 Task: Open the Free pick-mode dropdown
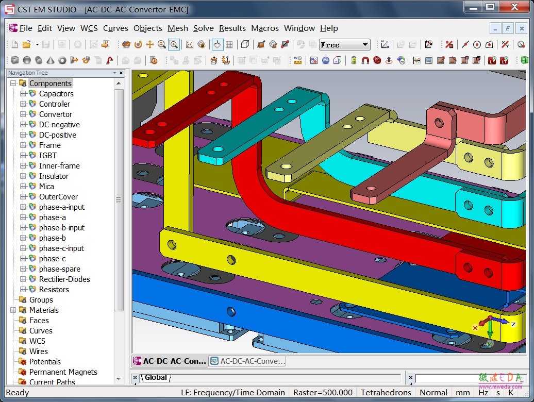click(365, 45)
